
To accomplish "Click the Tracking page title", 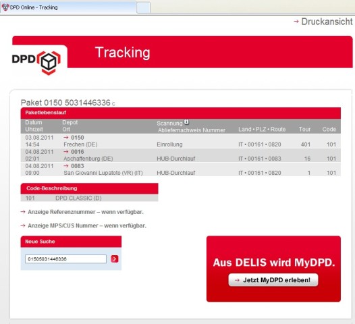I will (122, 53).
